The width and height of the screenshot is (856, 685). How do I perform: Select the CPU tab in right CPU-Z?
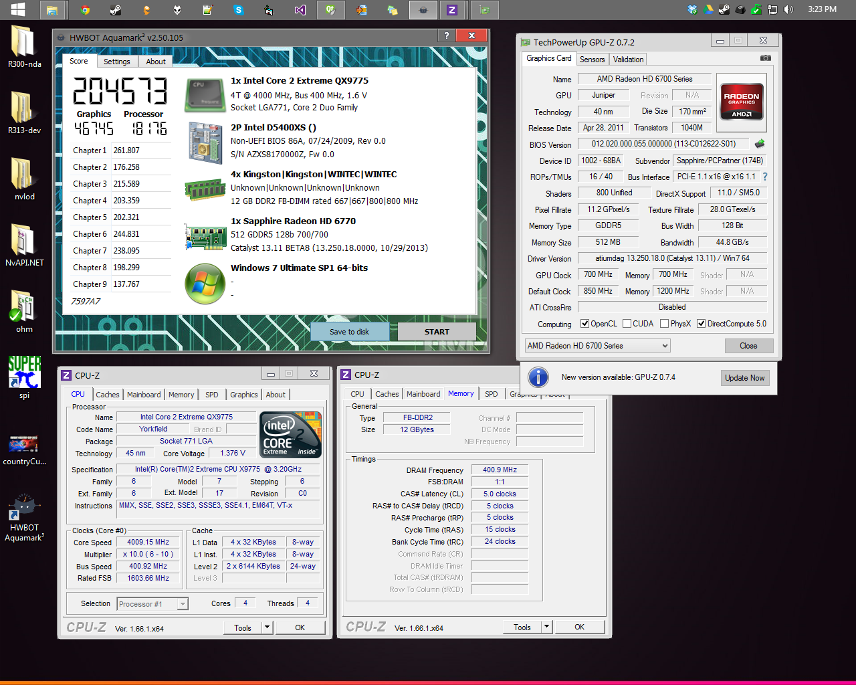click(358, 394)
